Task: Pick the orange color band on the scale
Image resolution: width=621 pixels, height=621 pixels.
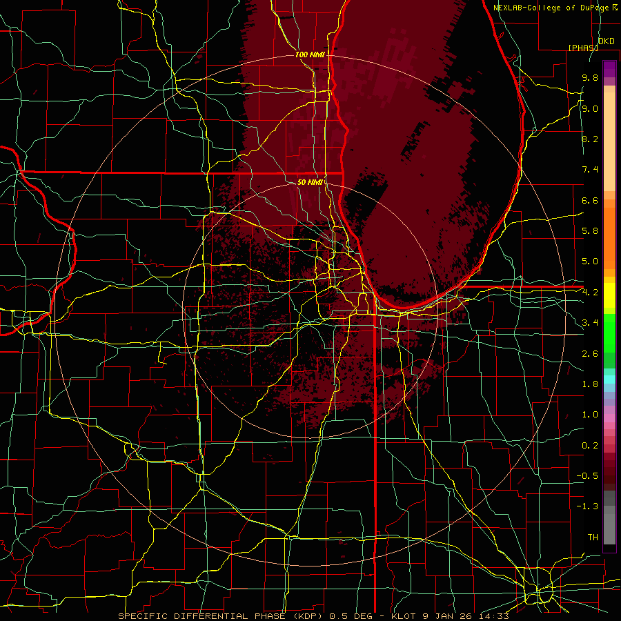Action: pyautogui.click(x=609, y=237)
